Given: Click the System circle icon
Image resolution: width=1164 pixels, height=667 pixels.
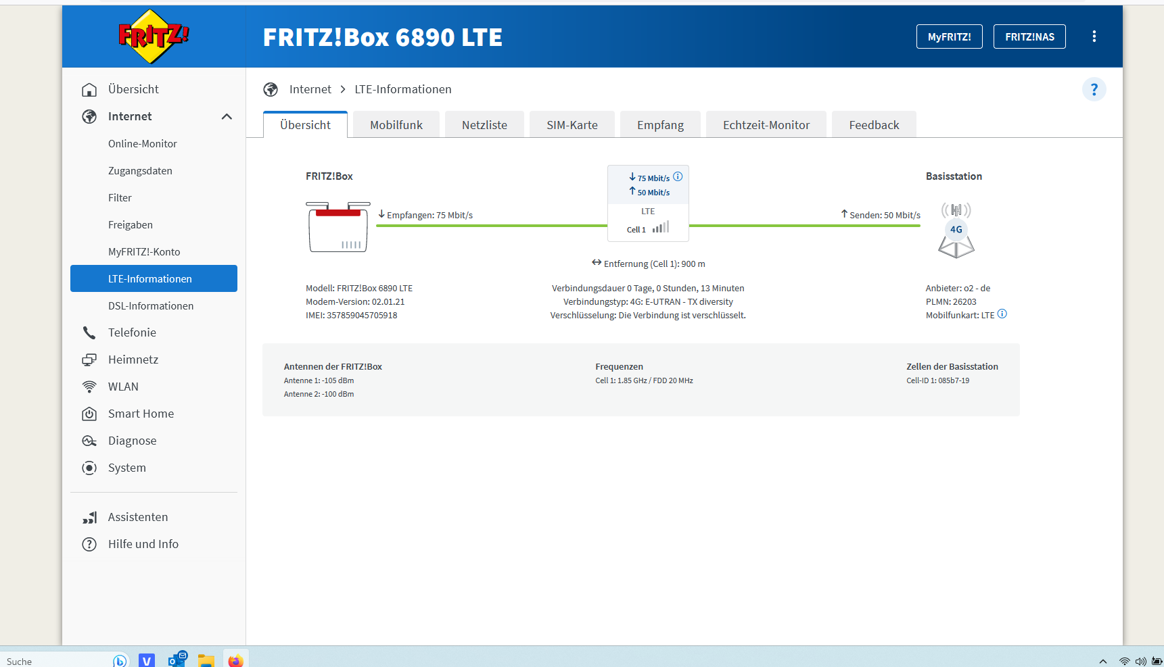Looking at the screenshot, I should [89, 468].
